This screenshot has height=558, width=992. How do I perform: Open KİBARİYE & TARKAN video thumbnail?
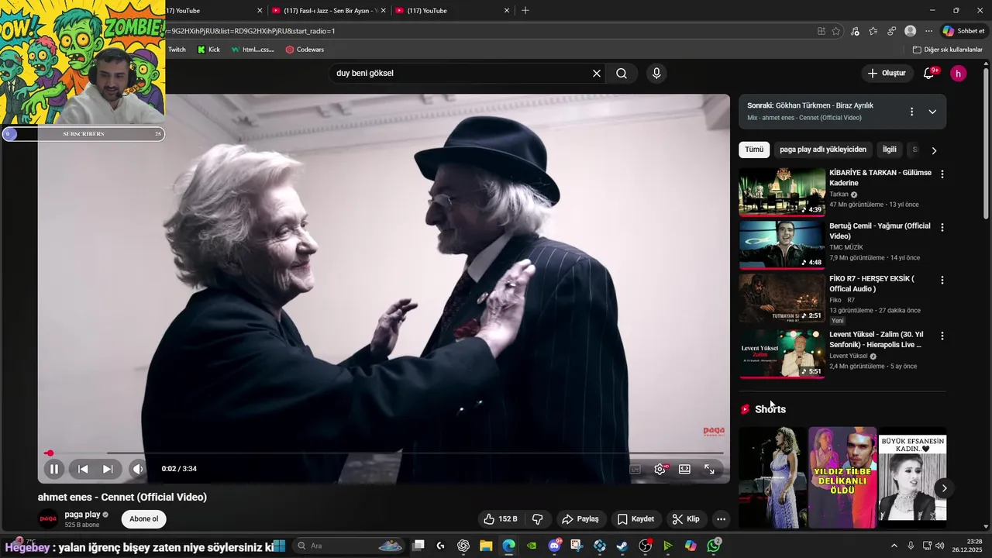click(782, 192)
